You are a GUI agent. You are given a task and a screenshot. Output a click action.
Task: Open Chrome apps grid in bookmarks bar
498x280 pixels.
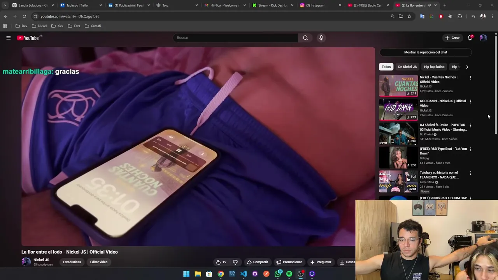[5, 26]
